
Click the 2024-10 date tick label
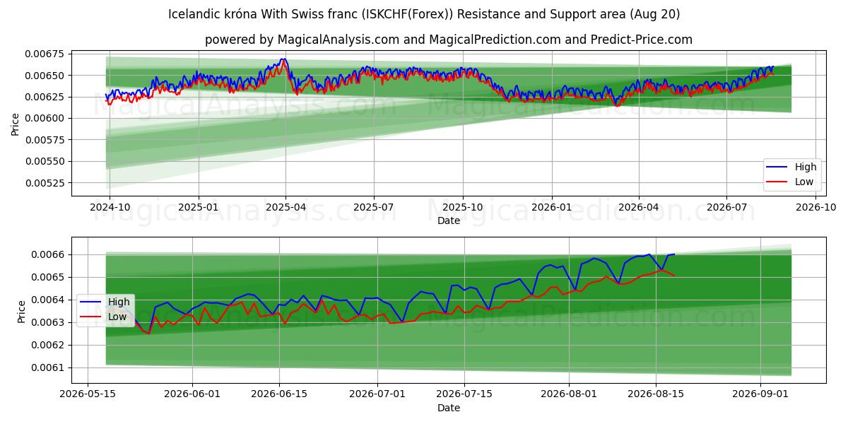[110, 208]
